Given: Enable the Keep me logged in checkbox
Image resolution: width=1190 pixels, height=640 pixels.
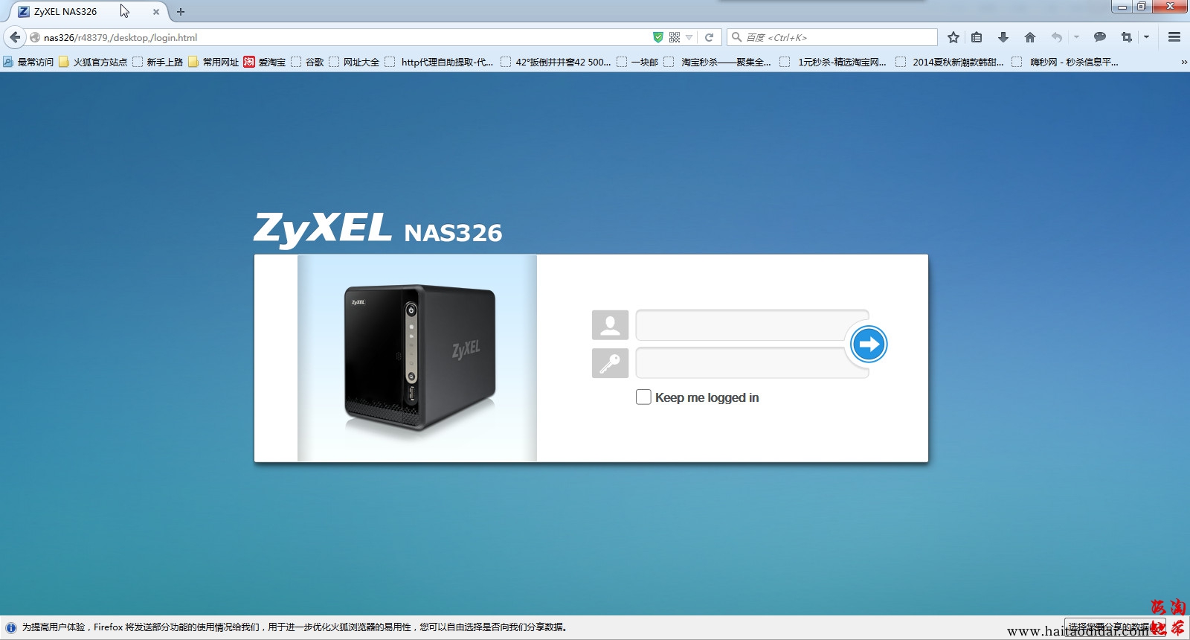Looking at the screenshot, I should click(643, 397).
